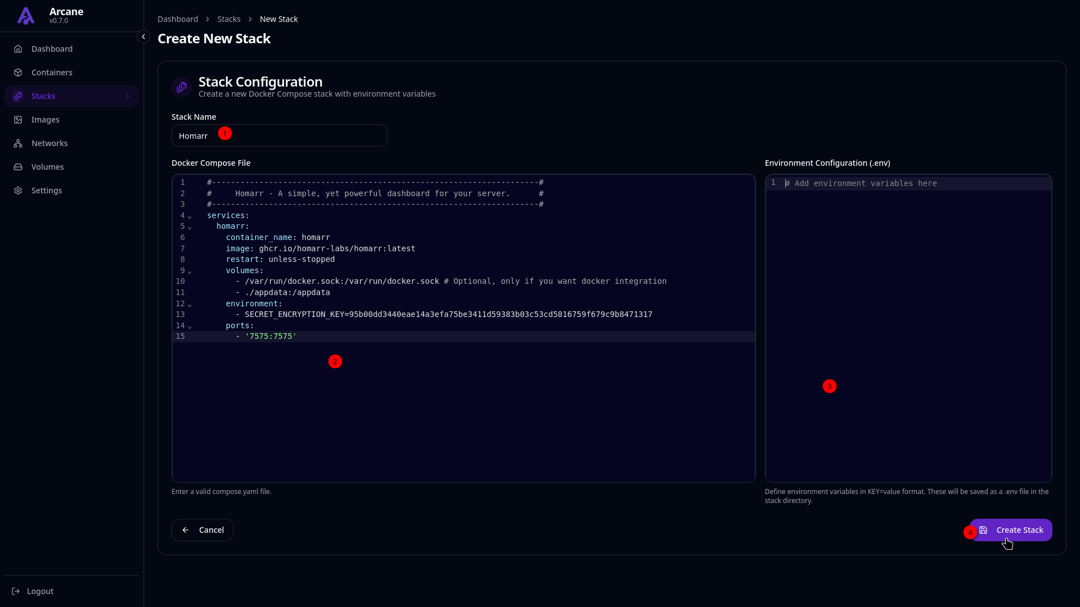Click the Logout arrow icon
This screenshot has width=1080, height=607.
coord(16,591)
